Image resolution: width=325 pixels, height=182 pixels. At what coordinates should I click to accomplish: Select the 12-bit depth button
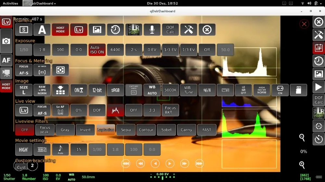(97, 90)
